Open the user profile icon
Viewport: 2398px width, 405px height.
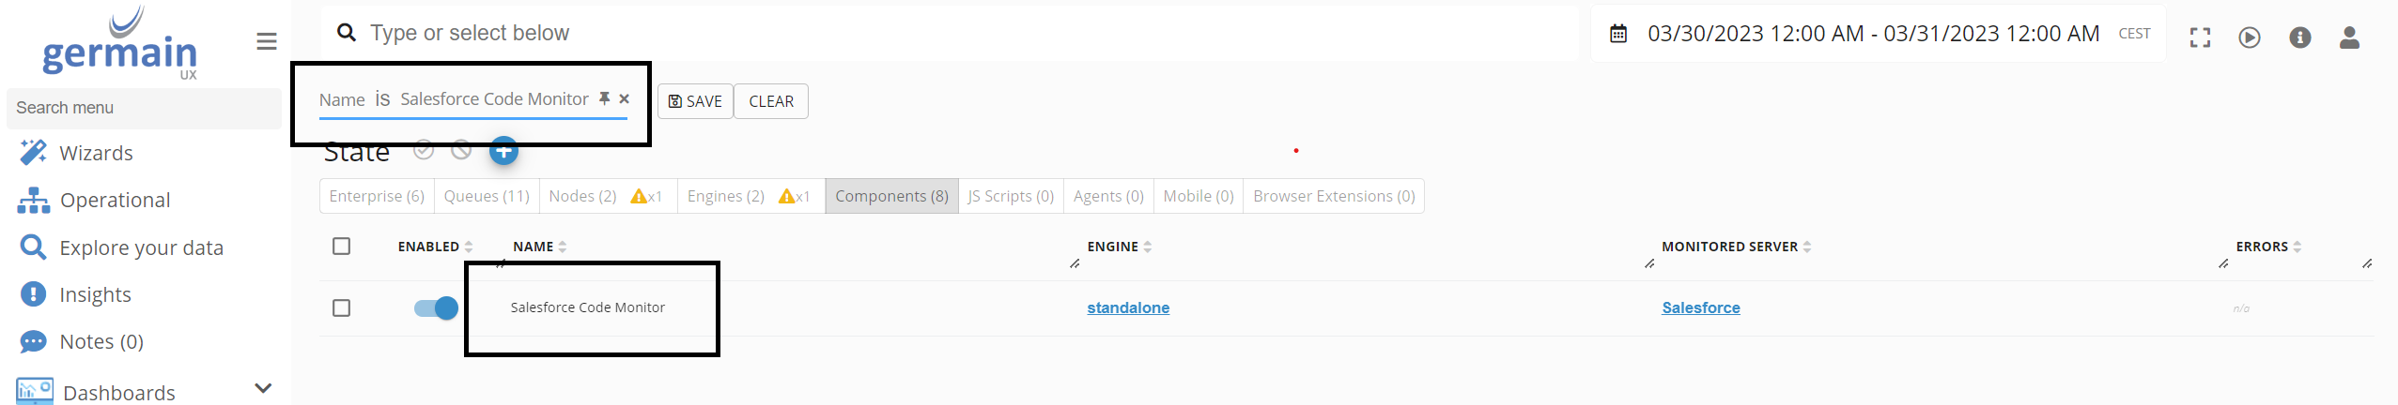2349,37
